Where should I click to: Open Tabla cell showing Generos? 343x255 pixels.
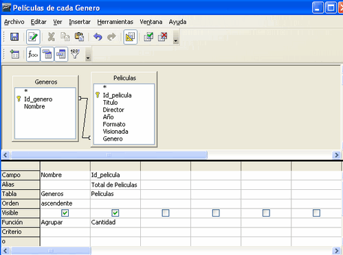[65, 194]
